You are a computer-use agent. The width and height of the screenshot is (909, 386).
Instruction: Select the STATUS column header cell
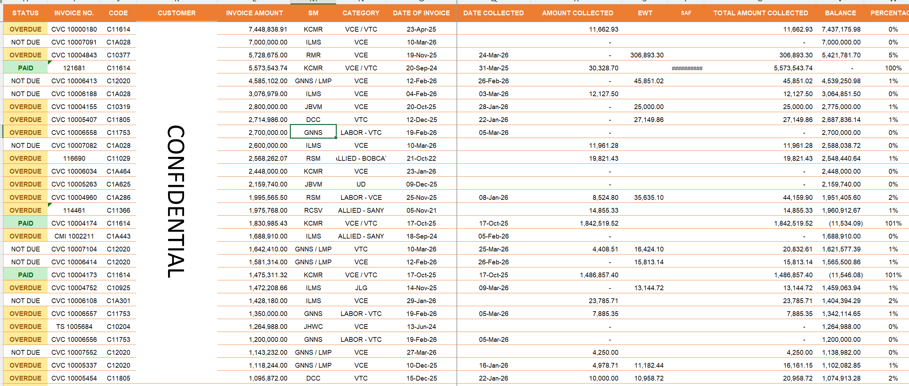click(x=26, y=13)
